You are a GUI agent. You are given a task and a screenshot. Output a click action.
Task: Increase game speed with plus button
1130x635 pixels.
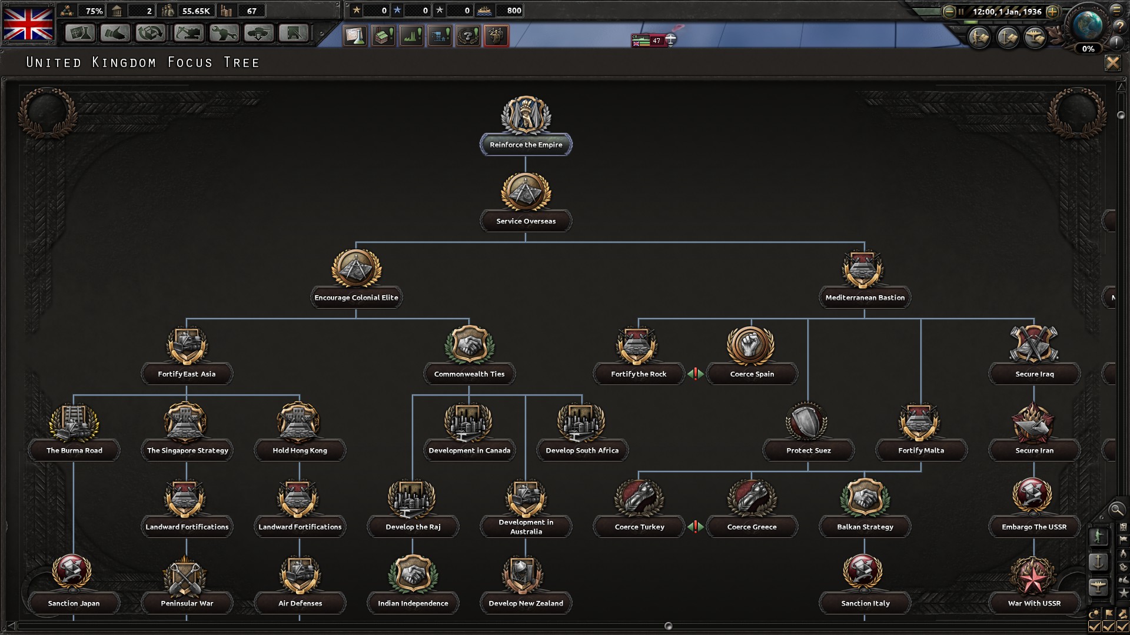pos(1053,11)
